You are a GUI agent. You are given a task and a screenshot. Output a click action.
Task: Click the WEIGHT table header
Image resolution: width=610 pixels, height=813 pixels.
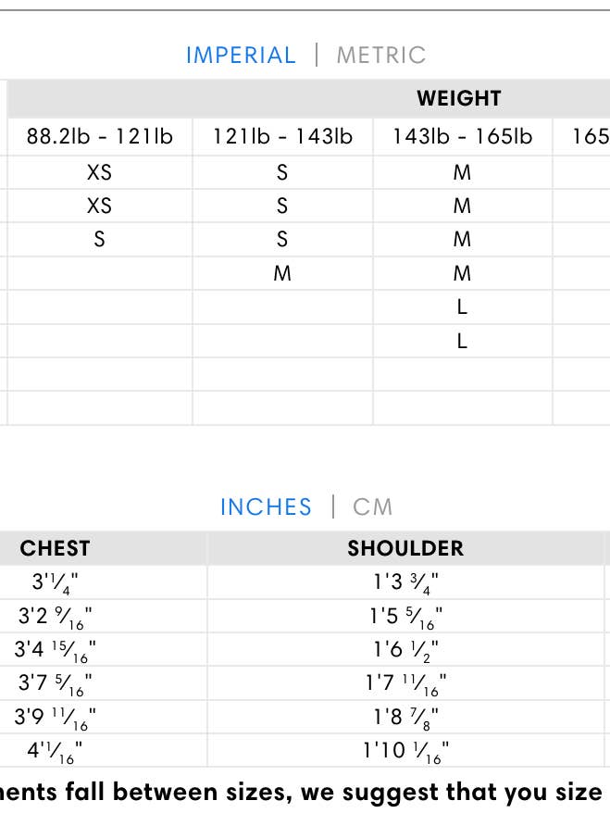pyautogui.click(x=458, y=98)
